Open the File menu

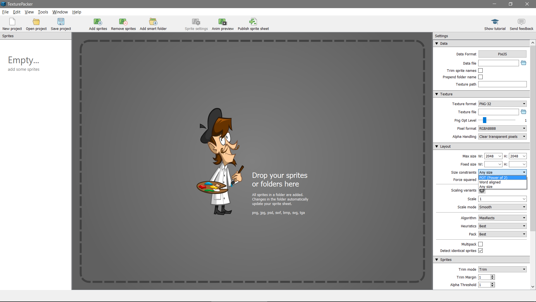point(5,12)
